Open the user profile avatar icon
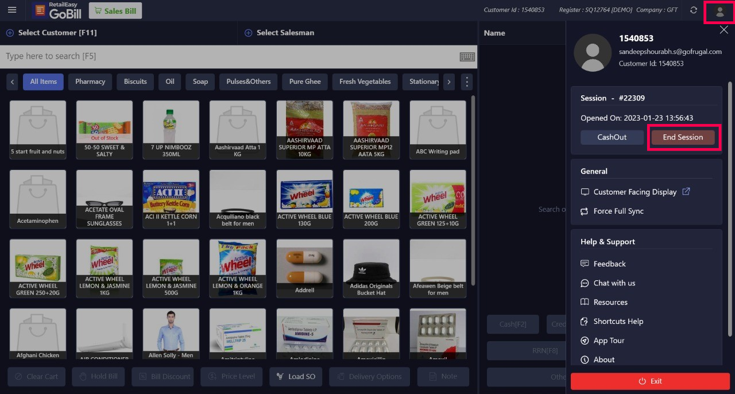This screenshot has height=394, width=735. click(719, 11)
